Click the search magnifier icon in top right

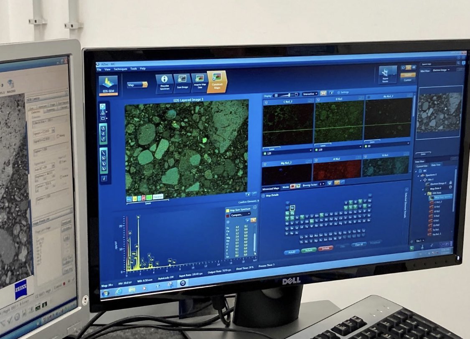click(x=458, y=63)
